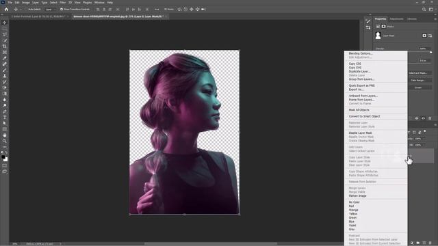The image size is (438, 246).
Task: Select the Rectangular Marquee tool
Action: tap(5, 29)
